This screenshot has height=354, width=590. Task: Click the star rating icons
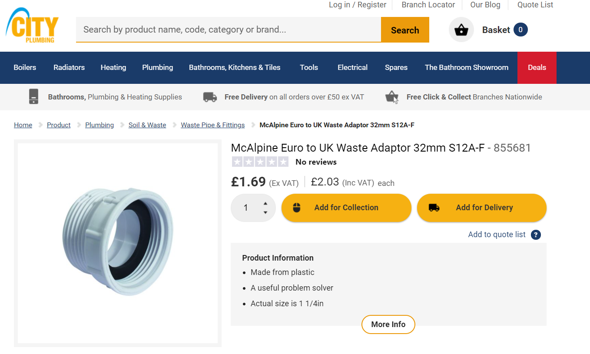(x=260, y=162)
